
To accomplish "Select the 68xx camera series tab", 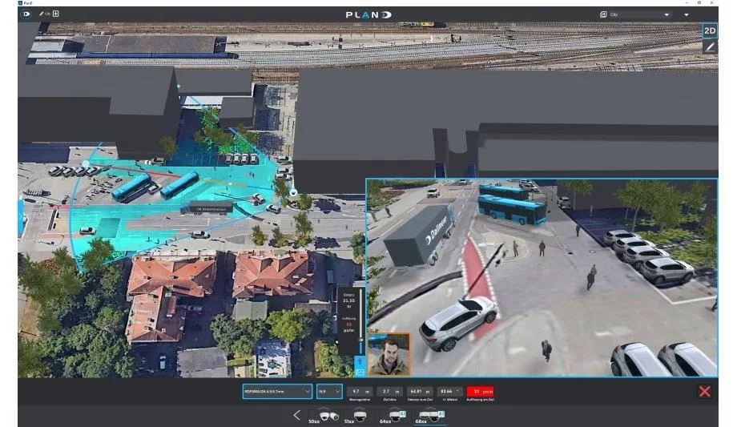I will 429,416.
